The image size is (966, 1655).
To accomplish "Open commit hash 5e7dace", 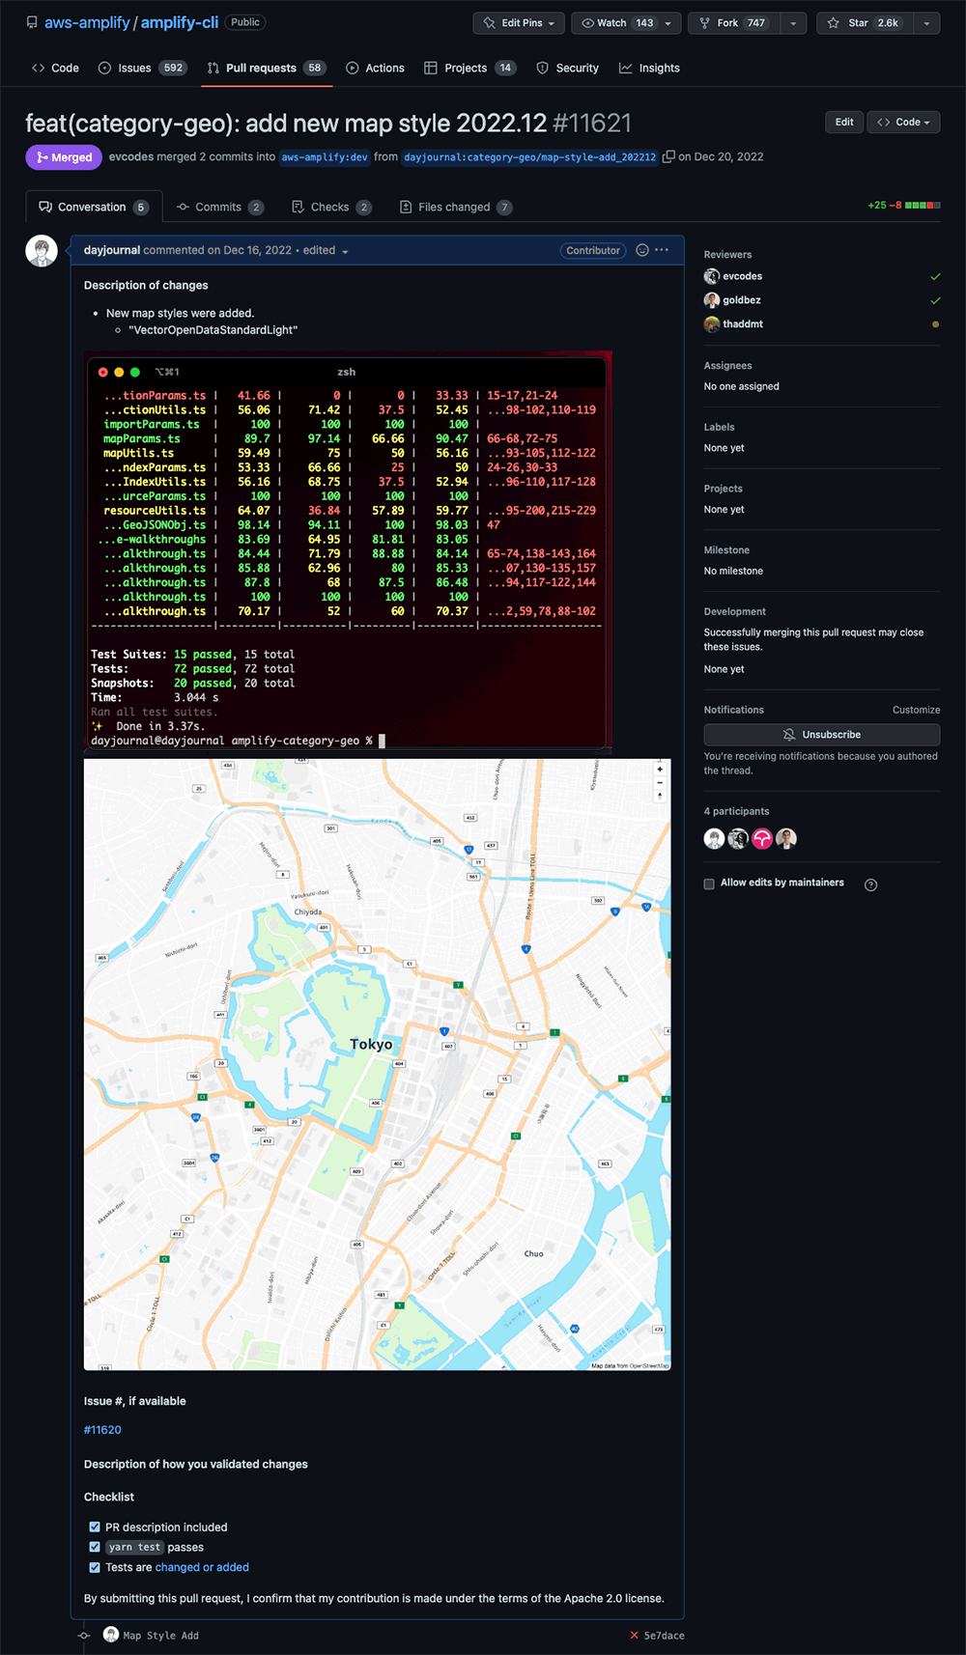I will tap(665, 1636).
